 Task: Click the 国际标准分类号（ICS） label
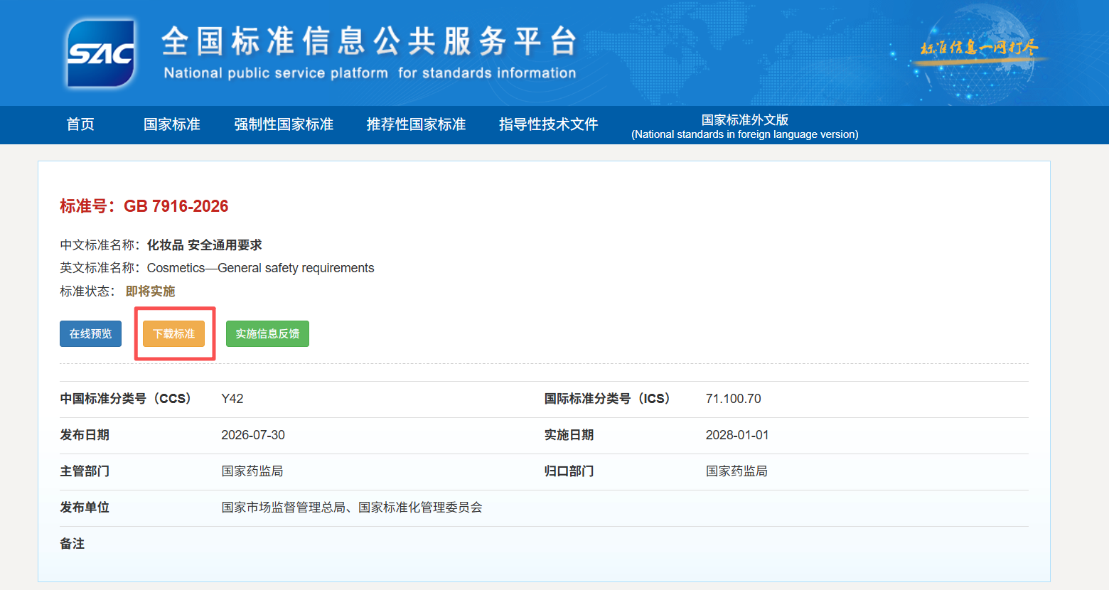tap(607, 399)
